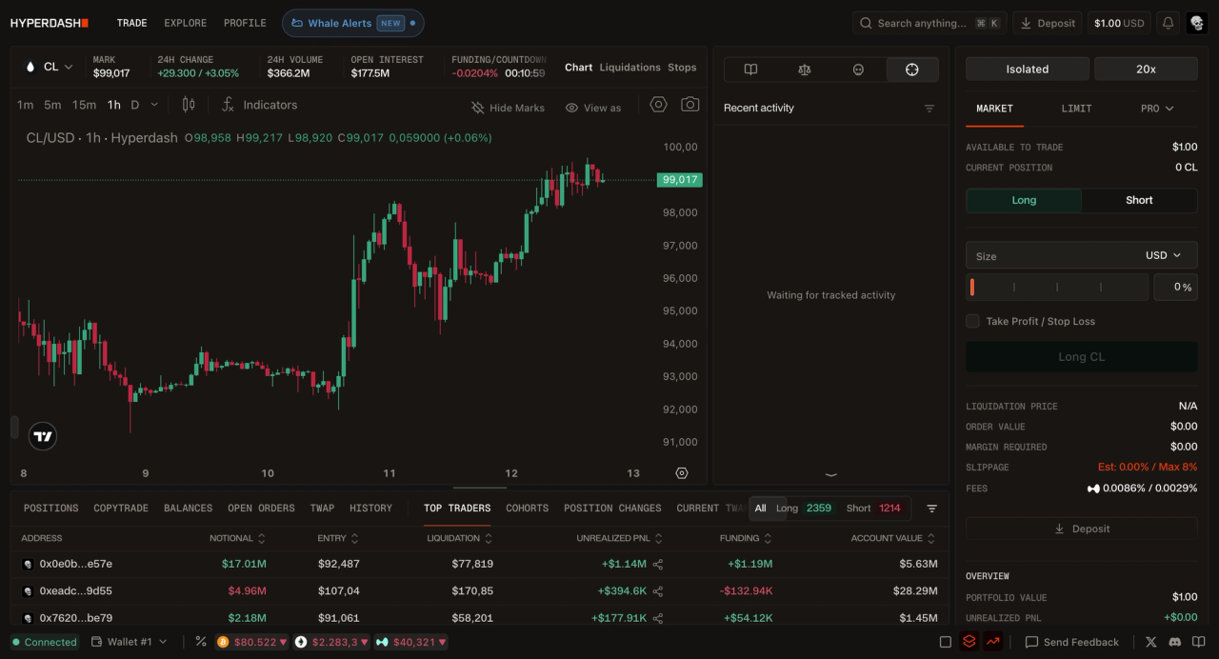The image size is (1219, 659).
Task: Take a chart snapshot with camera icon
Action: click(x=690, y=105)
